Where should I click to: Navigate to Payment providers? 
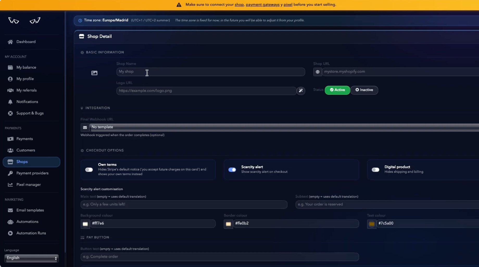(x=32, y=173)
